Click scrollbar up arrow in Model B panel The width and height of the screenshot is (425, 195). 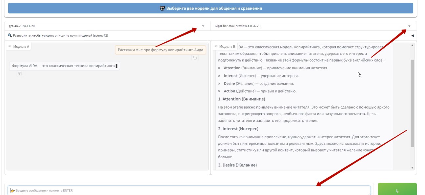point(412,45)
